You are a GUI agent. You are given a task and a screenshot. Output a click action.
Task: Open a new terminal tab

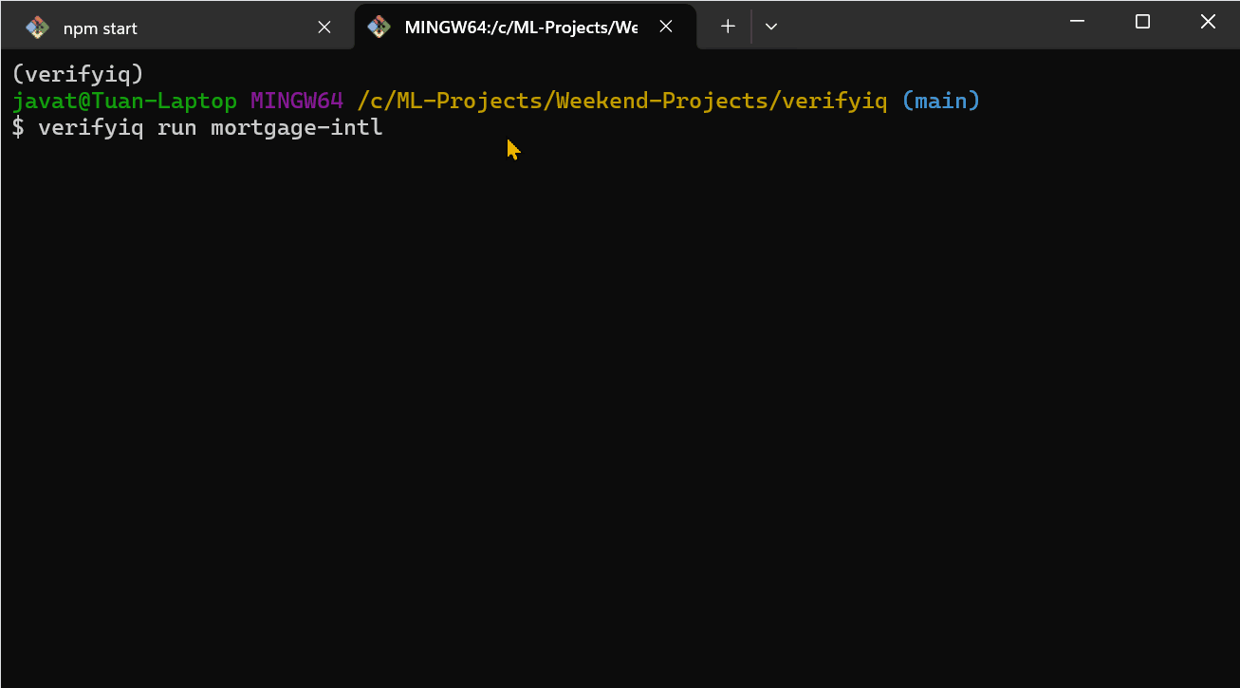(728, 27)
